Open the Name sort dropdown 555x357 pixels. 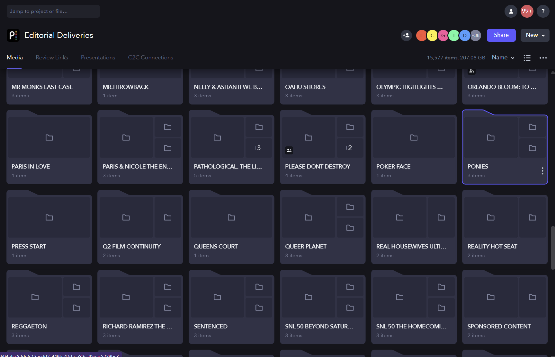click(x=503, y=58)
